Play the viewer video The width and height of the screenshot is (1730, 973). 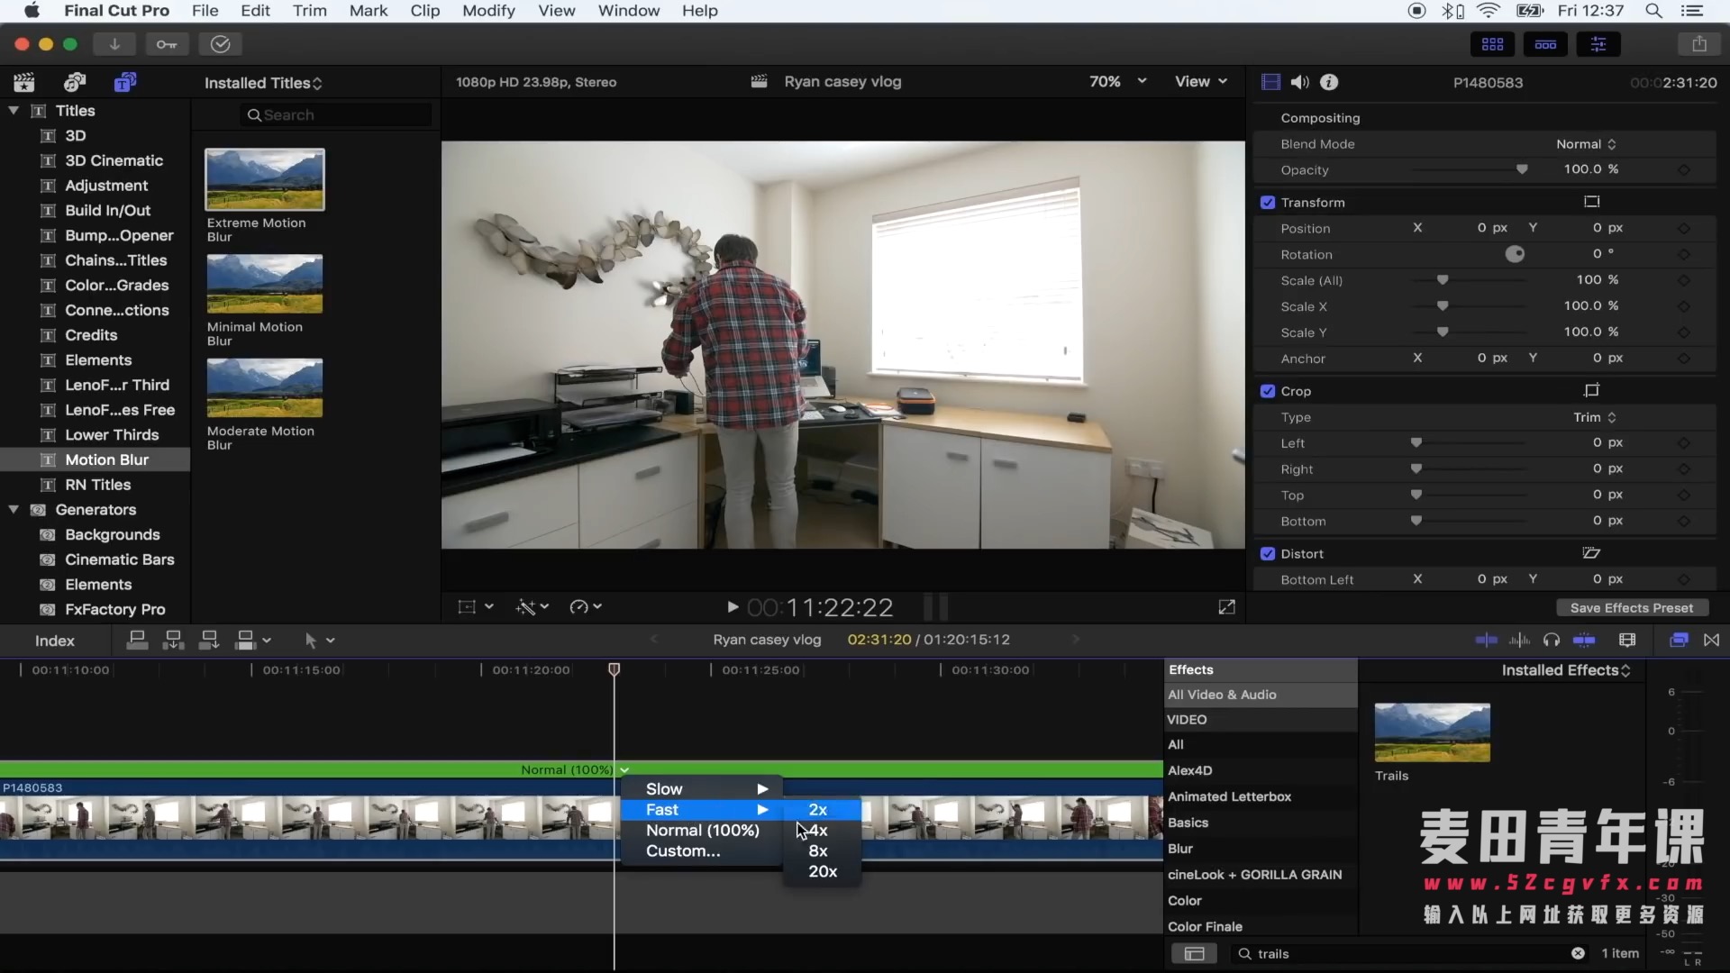[733, 607]
